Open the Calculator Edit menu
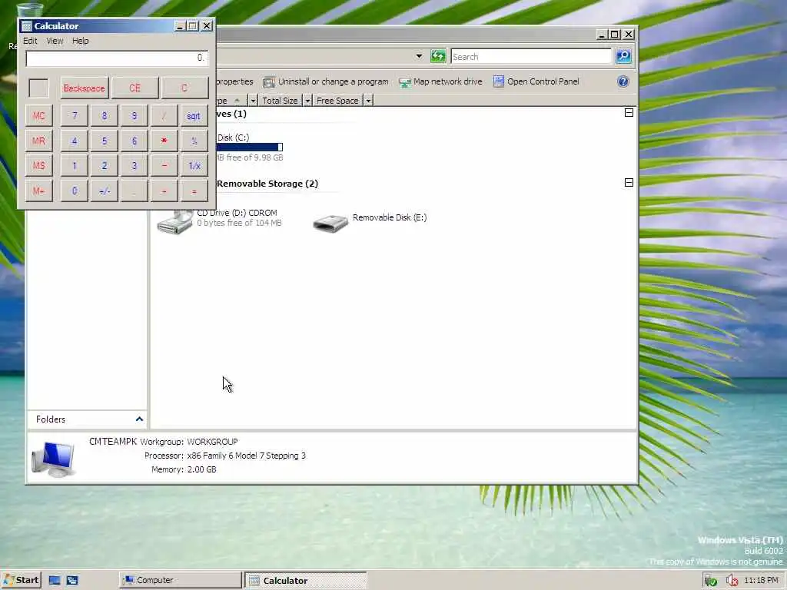 30,41
